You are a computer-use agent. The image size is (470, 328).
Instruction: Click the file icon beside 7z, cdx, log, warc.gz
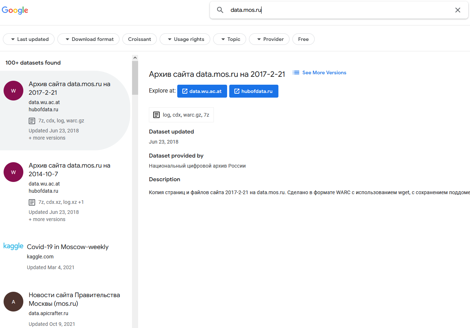32,121
